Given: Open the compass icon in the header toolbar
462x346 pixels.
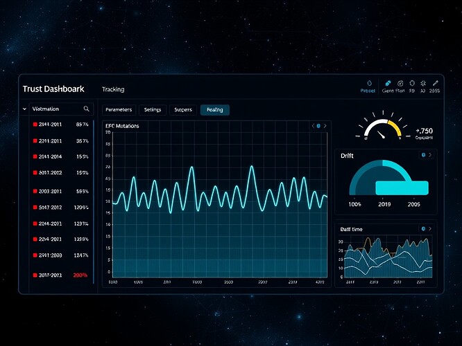Looking at the screenshot, I should click(x=400, y=84).
